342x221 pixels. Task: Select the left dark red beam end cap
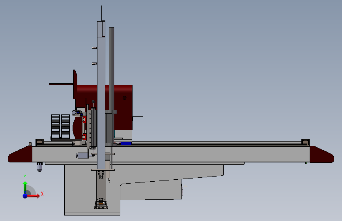coord(20,154)
